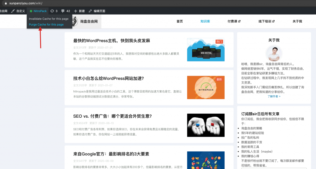Click the author's profile photo
Image resolution: width=316 pixels, height=169 pixels.
click(x=274, y=53)
